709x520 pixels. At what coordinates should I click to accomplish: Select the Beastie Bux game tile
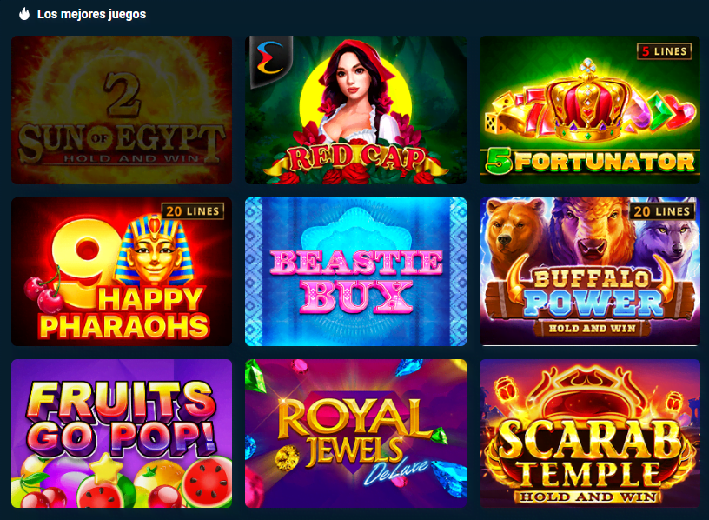click(x=355, y=271)
